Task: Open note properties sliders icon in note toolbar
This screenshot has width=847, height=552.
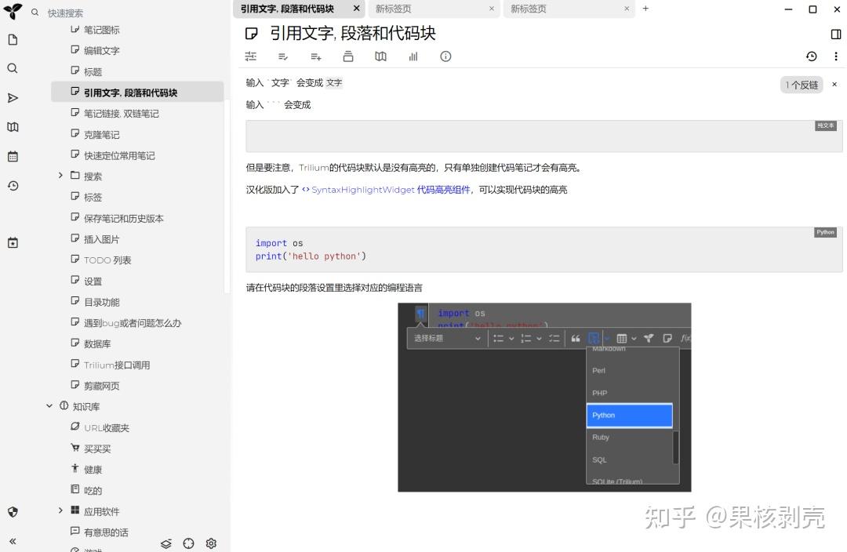Action: tap(251, 56)
